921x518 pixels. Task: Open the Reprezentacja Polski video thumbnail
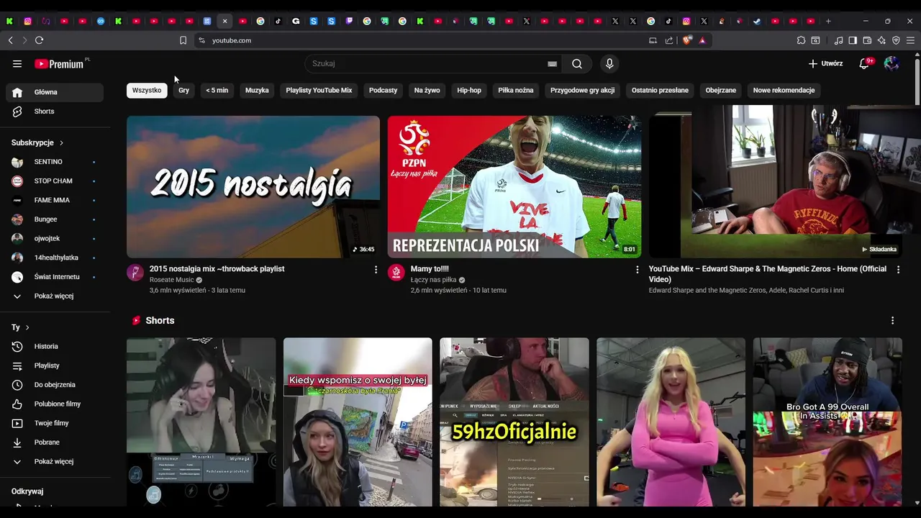point(514,186)
